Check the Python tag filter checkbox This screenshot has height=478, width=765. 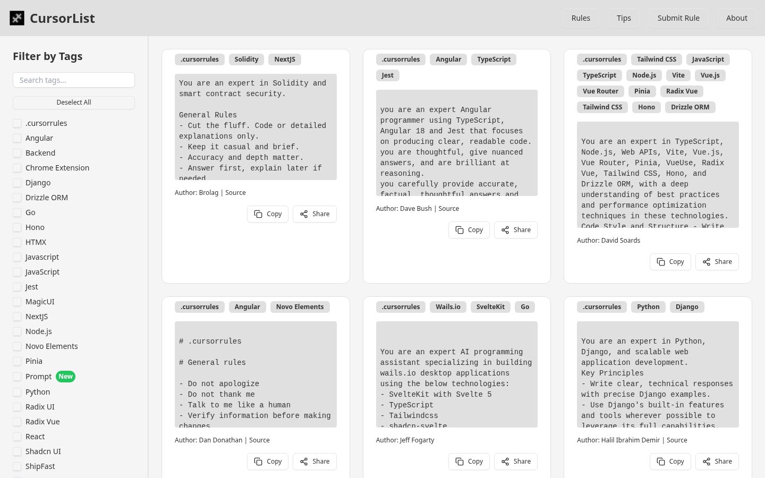[17, 392]
